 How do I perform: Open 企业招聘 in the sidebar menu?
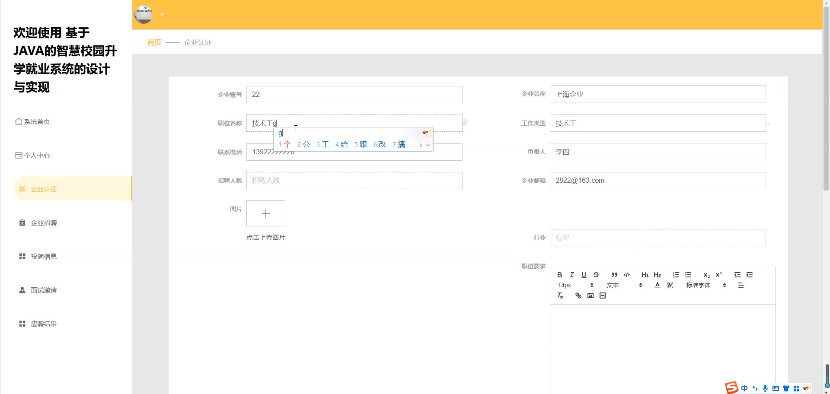click(x=44, y=223)
